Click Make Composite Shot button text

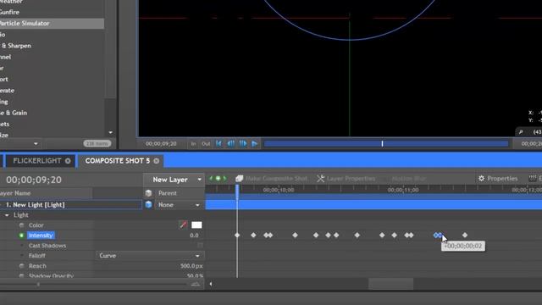point(276,179)
